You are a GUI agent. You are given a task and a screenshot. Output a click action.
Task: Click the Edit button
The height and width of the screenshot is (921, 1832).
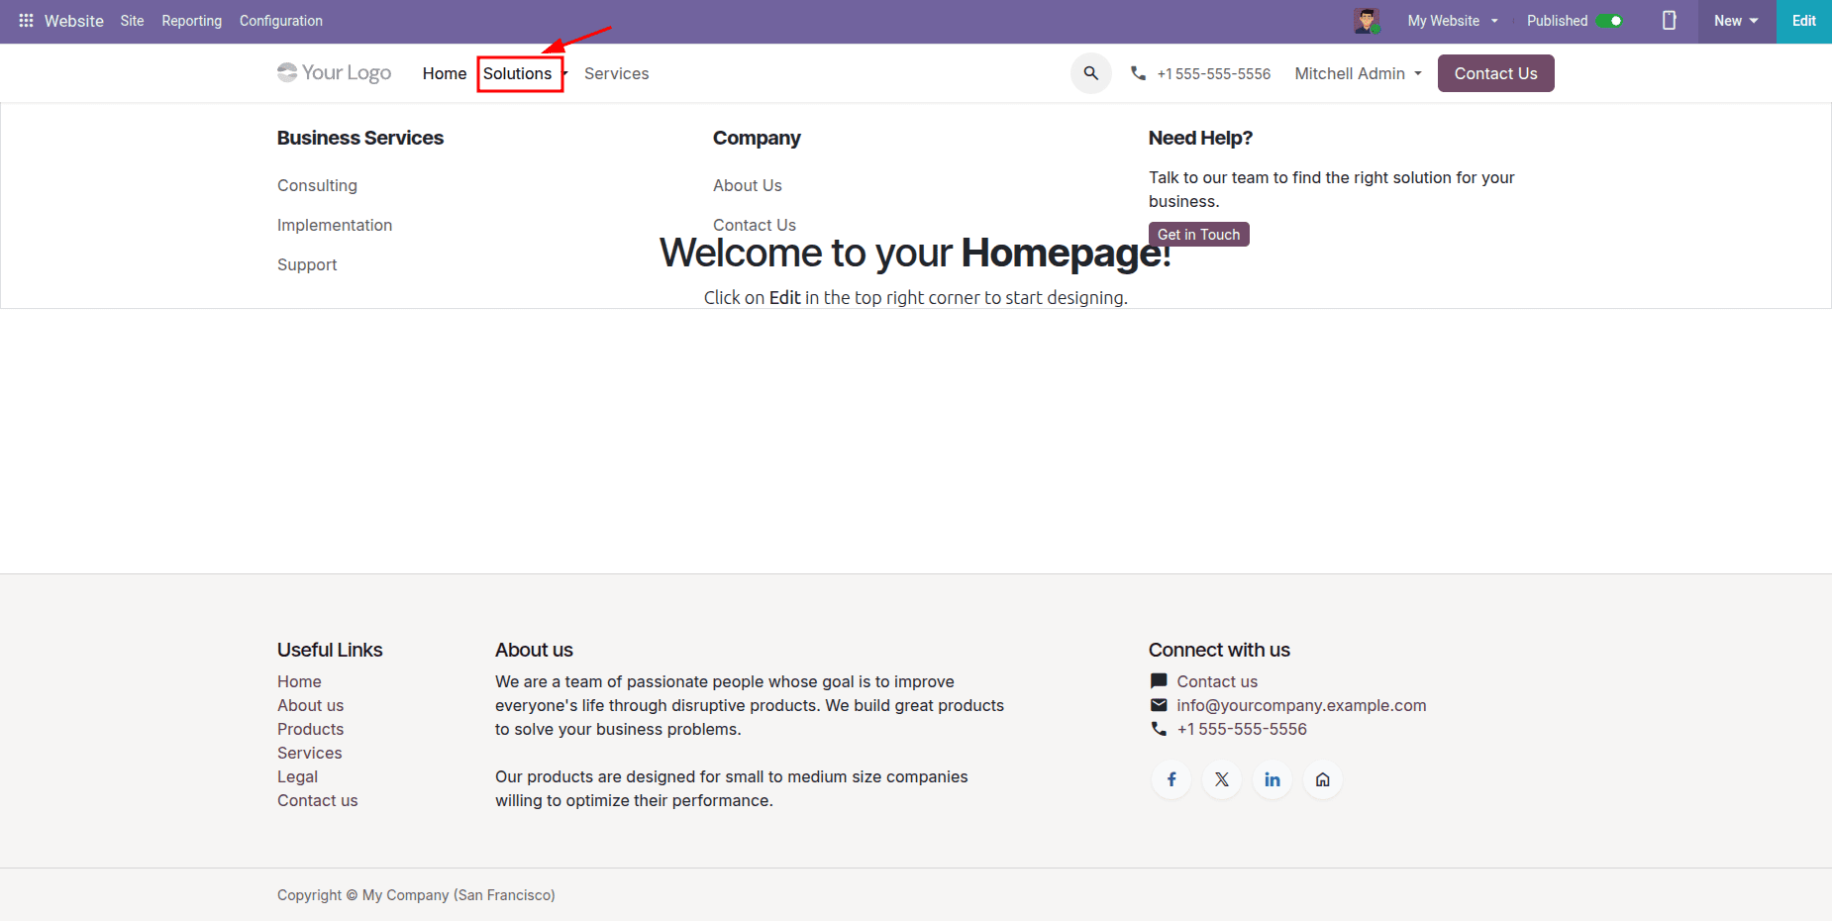point(1803,21)
